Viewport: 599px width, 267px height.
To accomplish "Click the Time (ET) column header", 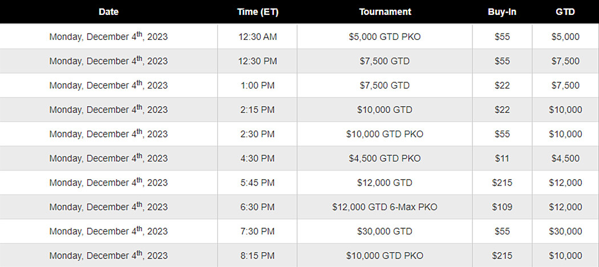I will click(257, 12).
